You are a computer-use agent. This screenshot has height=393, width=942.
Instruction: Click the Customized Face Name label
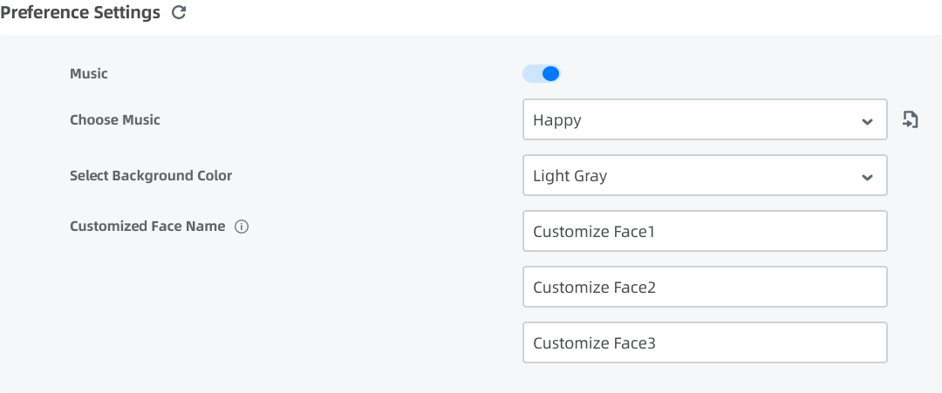(x=147, y=227)
